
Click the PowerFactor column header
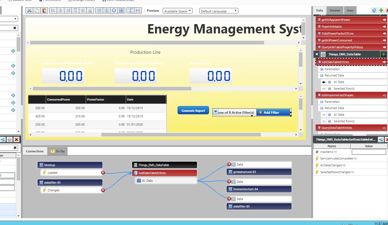(x=106, y=99)
